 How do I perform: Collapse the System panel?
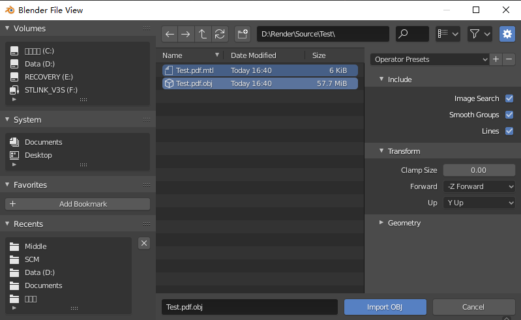tap(7, 119)
